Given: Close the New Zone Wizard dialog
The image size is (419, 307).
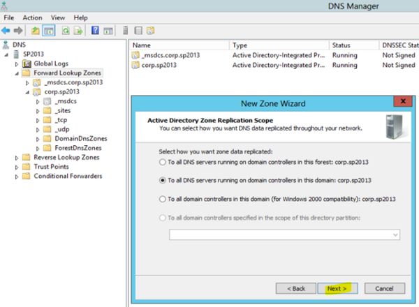Looking at the screenshot, I should click(403, 101).
